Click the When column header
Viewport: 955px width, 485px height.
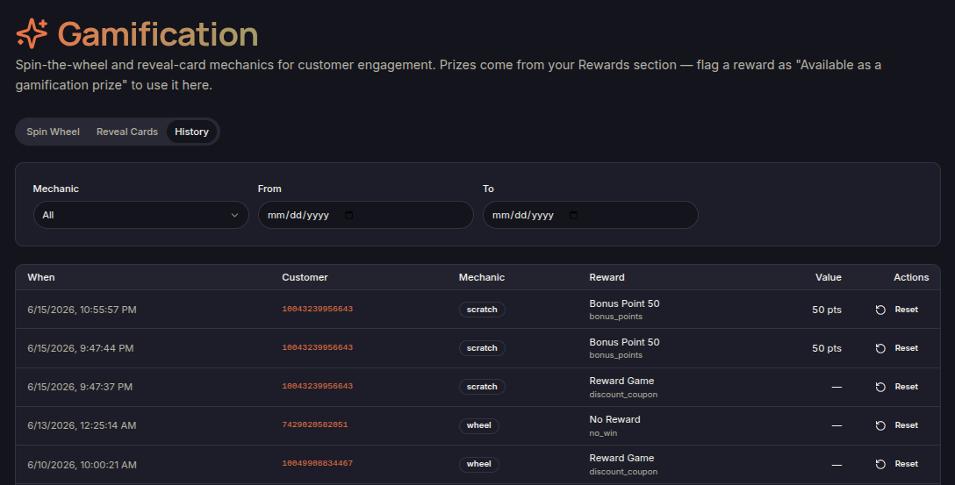click(x=40, y=277)
